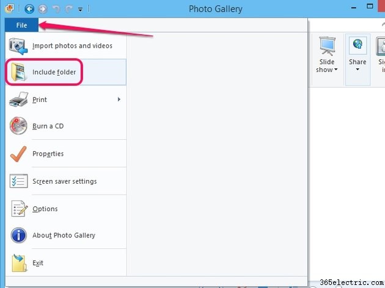Minimize the Photo Gallery window
The height and width of the screenshot is (288, 385).
click(354, 8)
